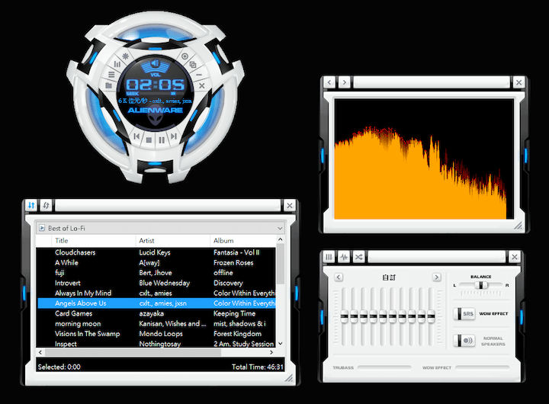This screenshot has height=404, width=549.
Task: Mute audio using the speaker icon above VOL
Action: [x=155, y=64]
